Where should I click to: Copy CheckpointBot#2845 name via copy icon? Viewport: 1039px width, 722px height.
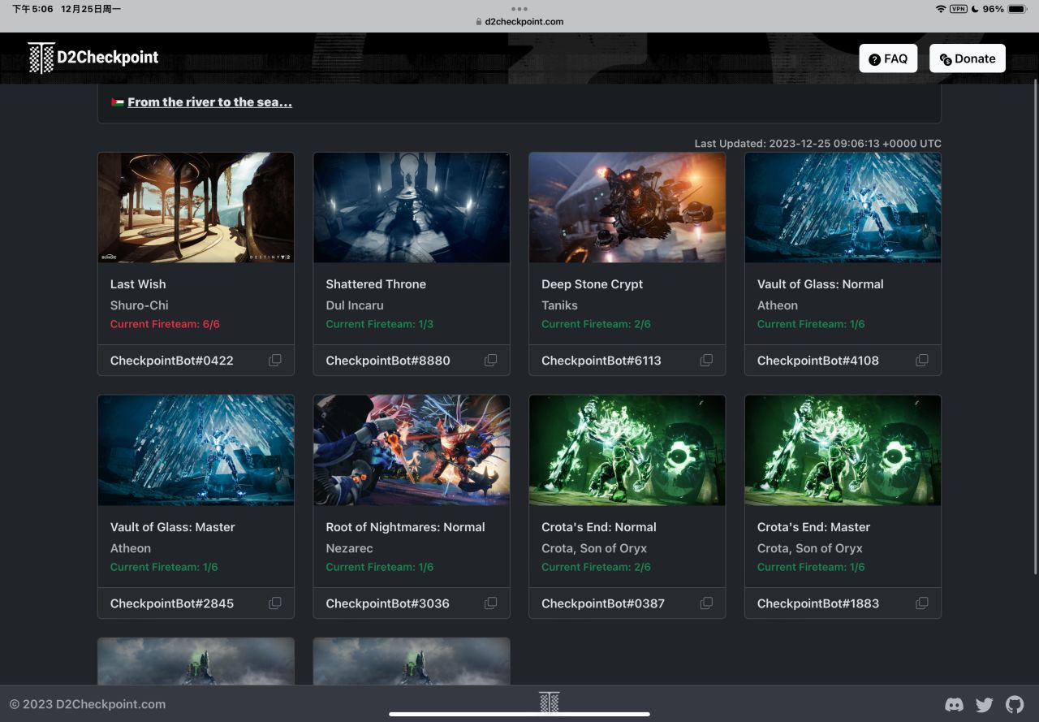pyautogui.click(x=275, y=603)
